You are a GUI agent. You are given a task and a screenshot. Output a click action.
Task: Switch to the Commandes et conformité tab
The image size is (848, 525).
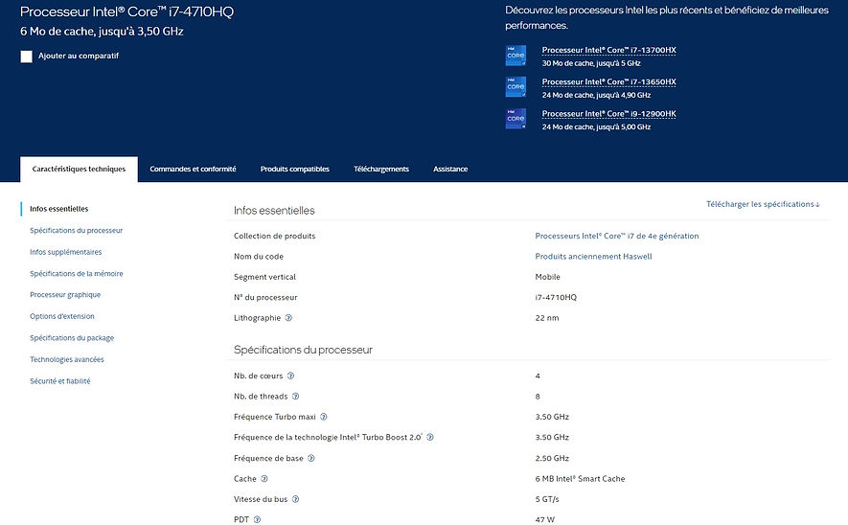[193, 170]
